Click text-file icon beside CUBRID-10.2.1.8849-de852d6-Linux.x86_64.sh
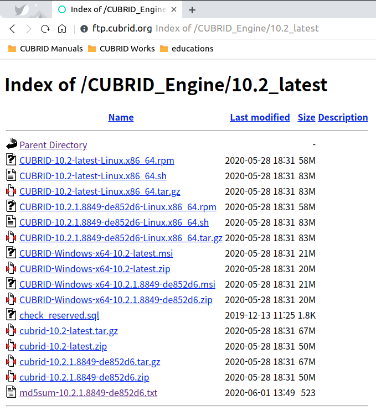376x411 pixels. (x=11, y=221)
